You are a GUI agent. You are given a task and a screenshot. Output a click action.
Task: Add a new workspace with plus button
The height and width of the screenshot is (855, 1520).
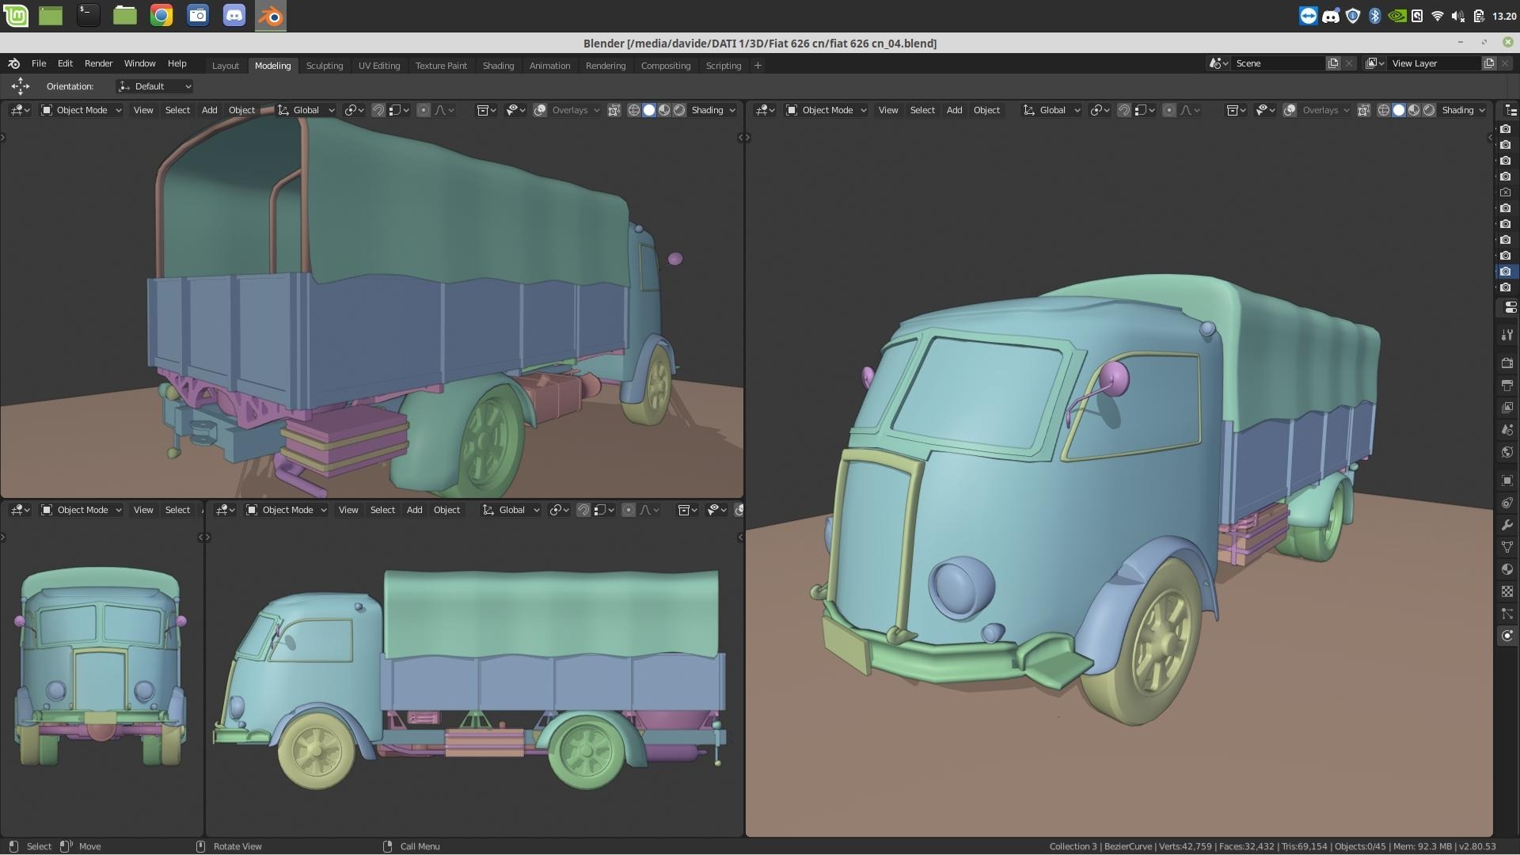tap(758, 66)
